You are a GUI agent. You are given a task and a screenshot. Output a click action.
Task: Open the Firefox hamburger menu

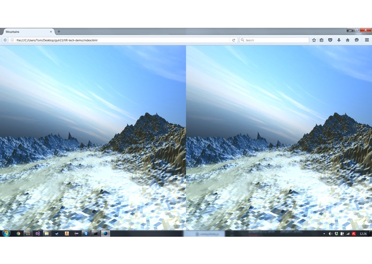pos(367,40)
